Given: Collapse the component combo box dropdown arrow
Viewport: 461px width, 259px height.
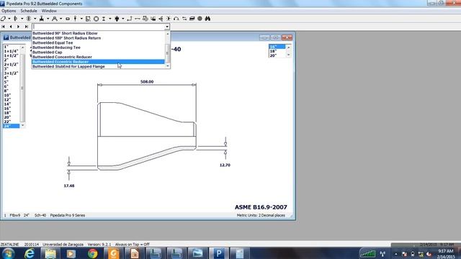Looking at the screenshot, I should (167, 27).
